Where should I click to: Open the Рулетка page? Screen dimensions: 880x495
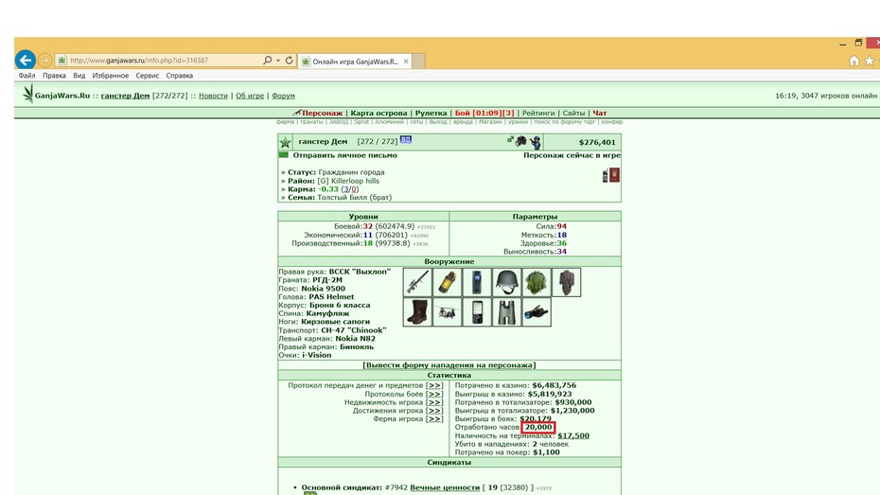click(431, 113)
